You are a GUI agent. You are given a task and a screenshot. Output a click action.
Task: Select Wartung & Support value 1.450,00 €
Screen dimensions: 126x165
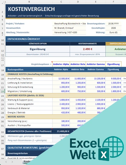[x=78, y=100]
